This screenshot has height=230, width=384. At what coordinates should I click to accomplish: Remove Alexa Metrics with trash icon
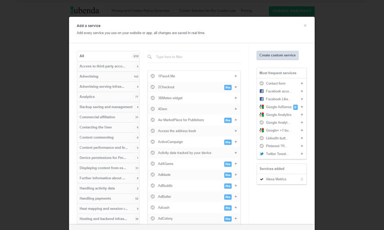(302, 179)
